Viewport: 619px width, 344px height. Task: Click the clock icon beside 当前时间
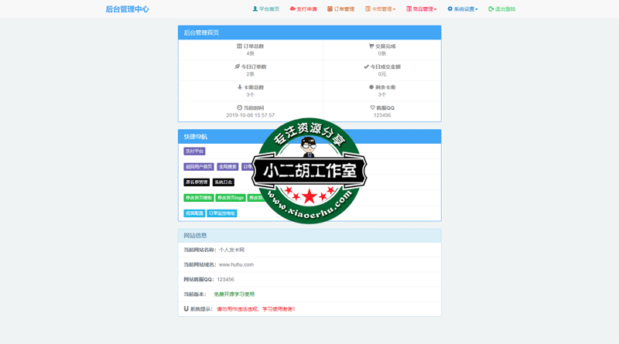coord(240,107)
